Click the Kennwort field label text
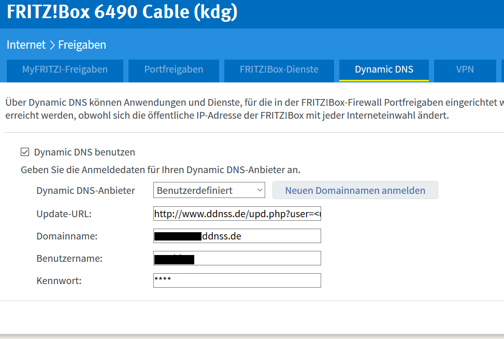504x339 pixels. [59, 281]
